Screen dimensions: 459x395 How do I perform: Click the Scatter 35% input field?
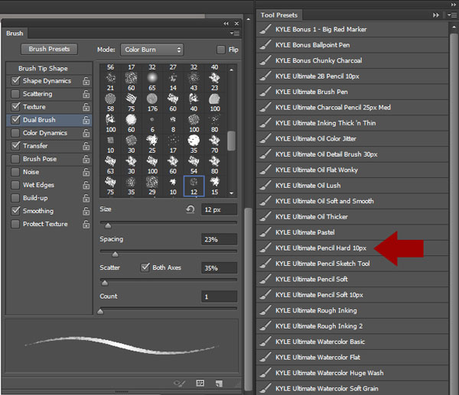[x=219, y=268]
